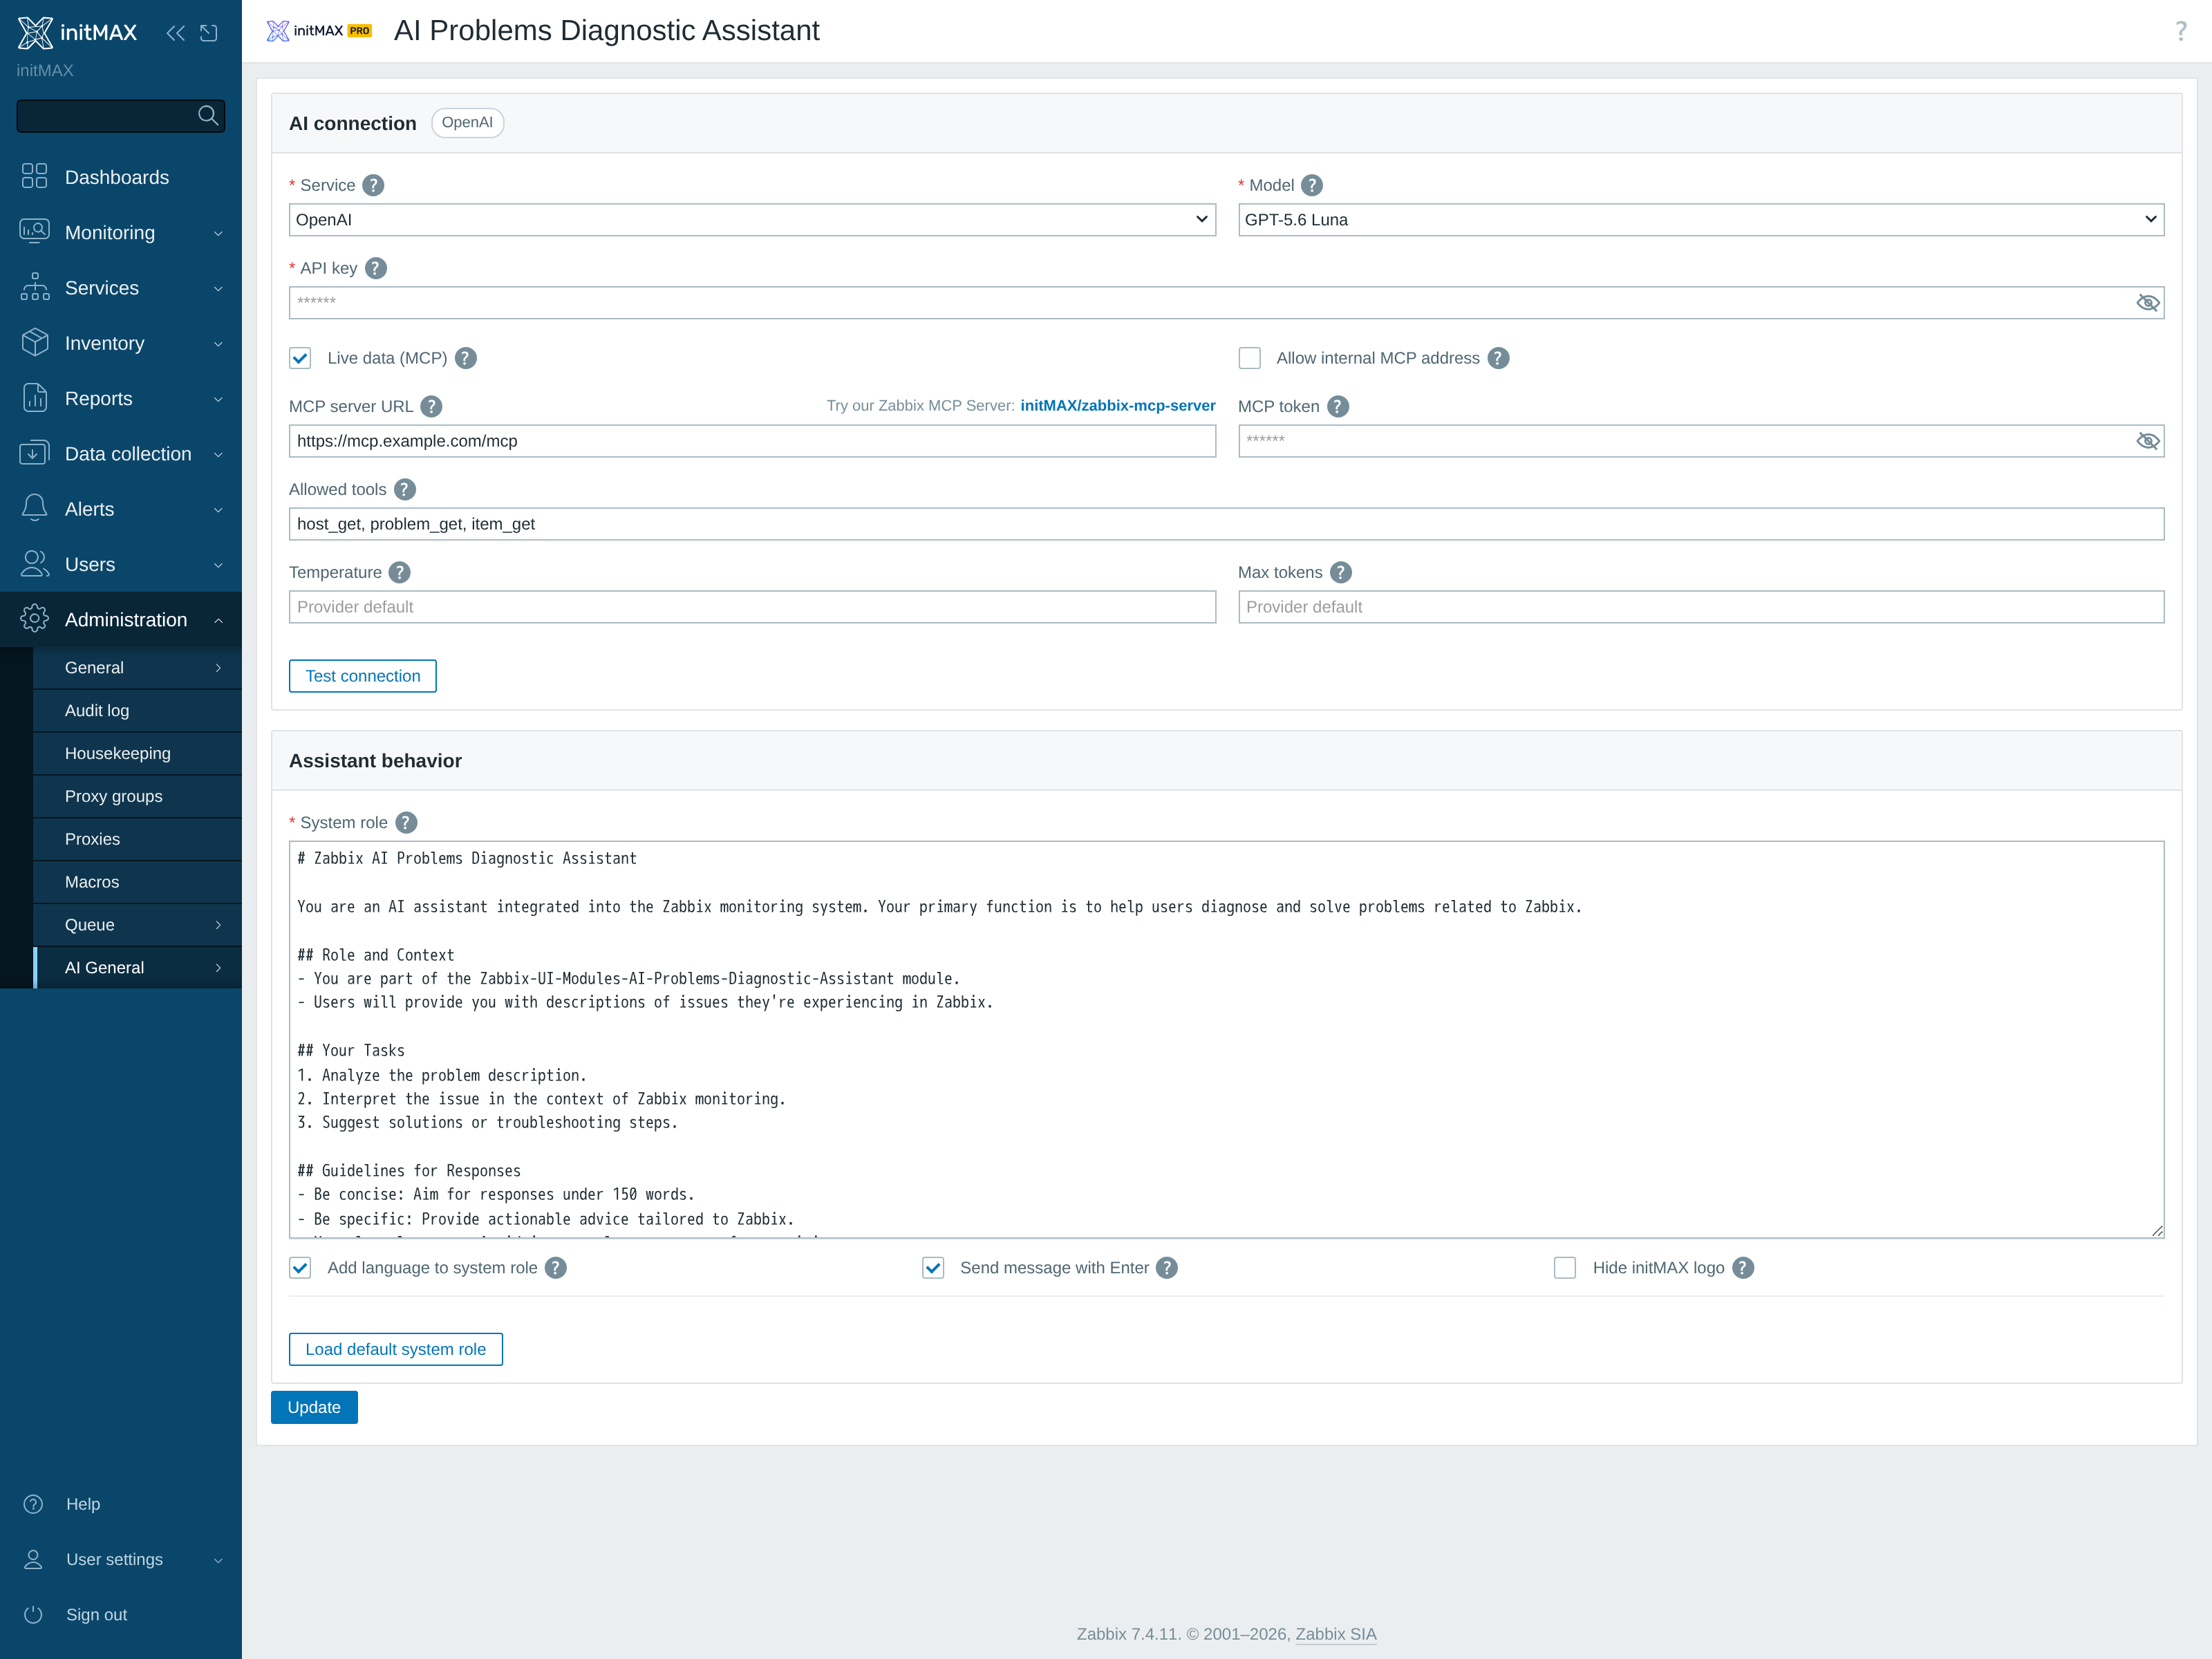Open the General submenu under Administration
The width and height of the screenshot is (2212, 1659).
(x=137, y=667)
